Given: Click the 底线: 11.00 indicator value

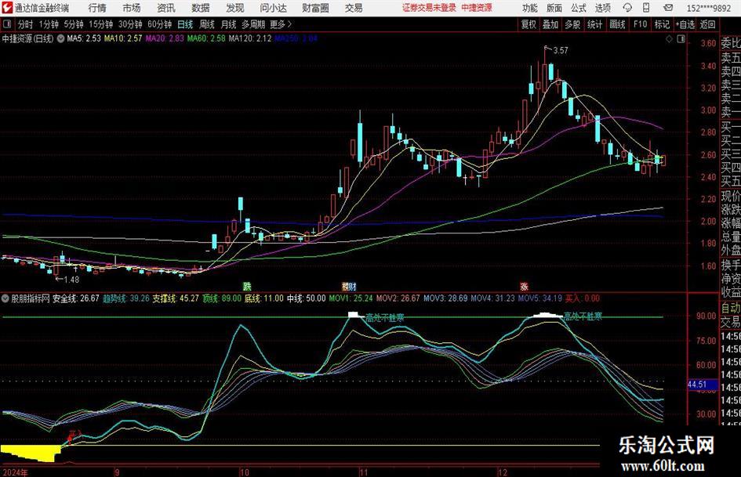Looking at the screenshot, I should 263,298.
